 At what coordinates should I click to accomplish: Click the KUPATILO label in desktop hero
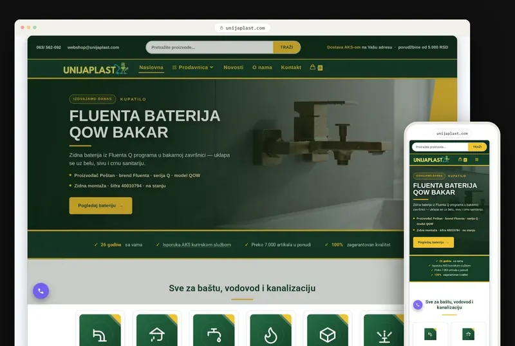point(133,99)
